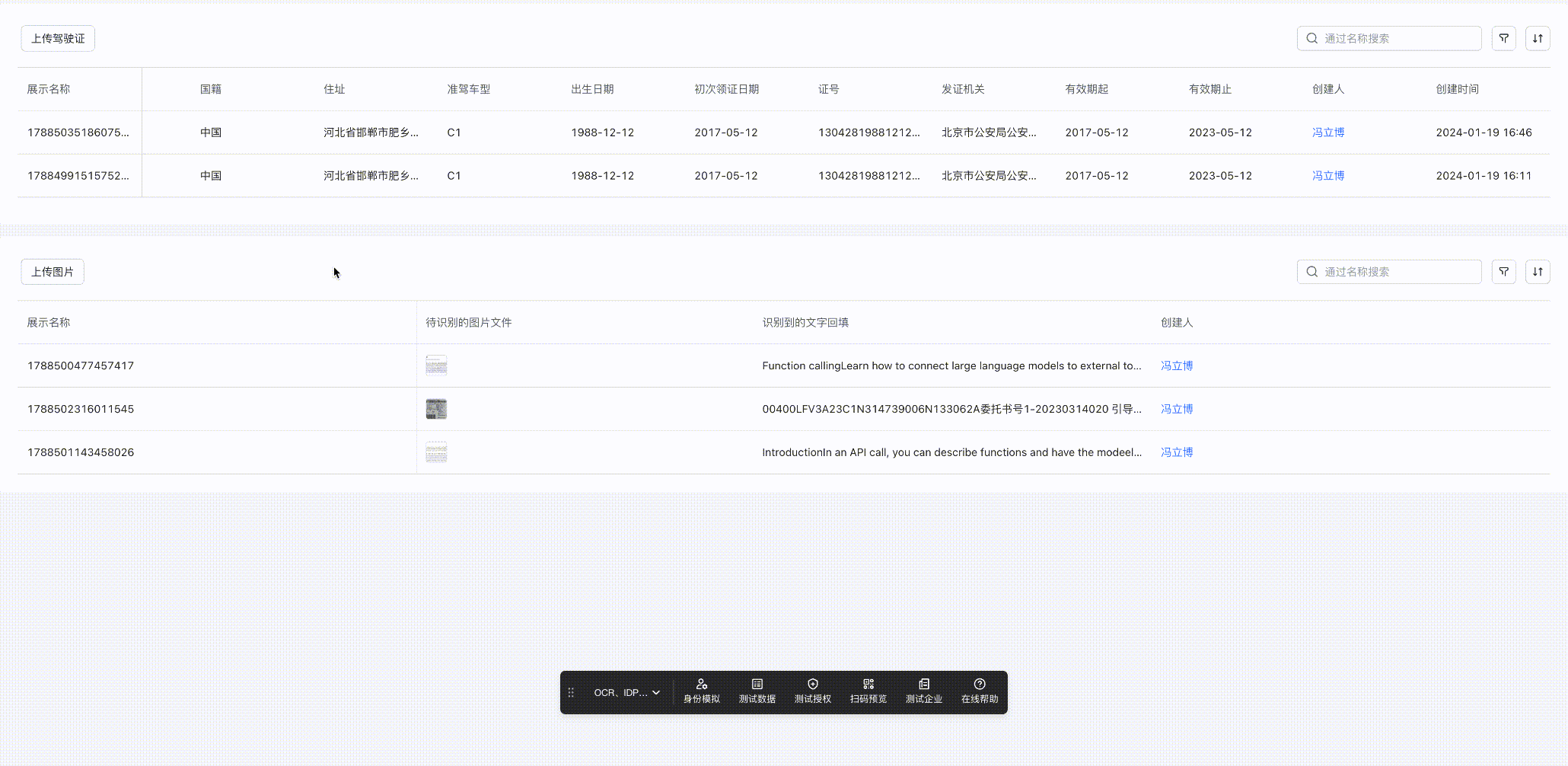Click 冯立博 link in row 1788502316011545
The height and width of the screenshot is (766, 1568).
click(1177, 409)
